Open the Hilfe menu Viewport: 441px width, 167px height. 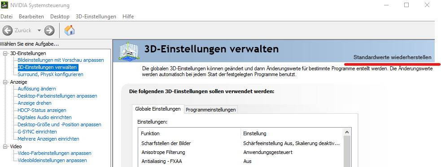(x=128, y=17)
